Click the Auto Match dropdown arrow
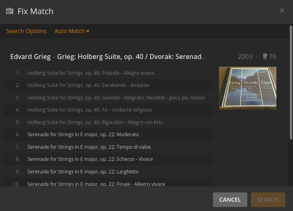293x211 pixels. (x=88, y=32)
